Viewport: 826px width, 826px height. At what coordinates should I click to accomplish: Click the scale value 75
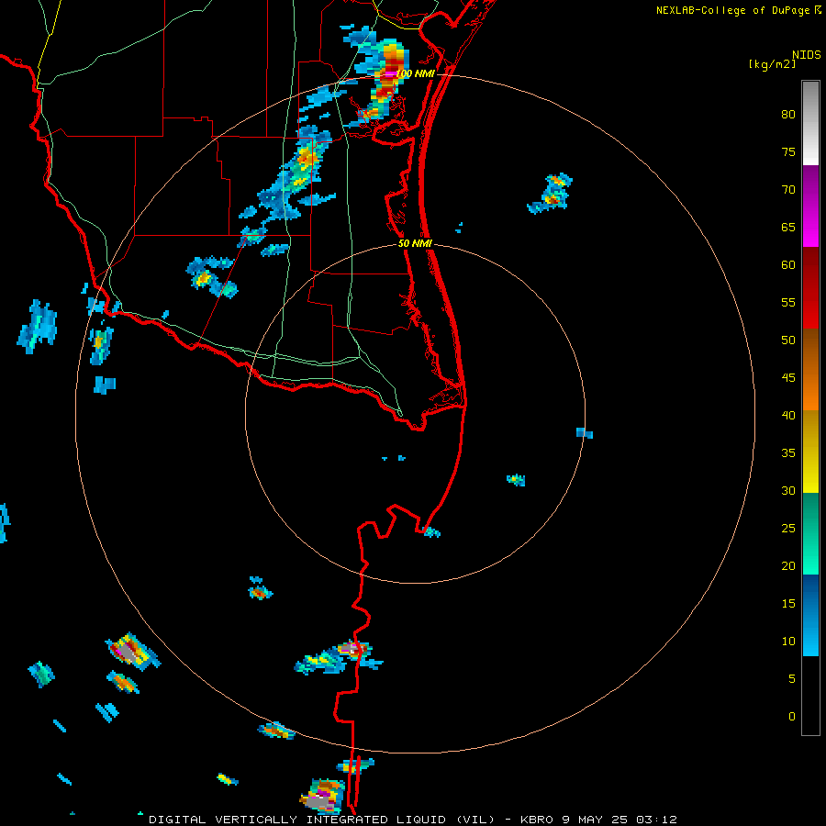tap(788, 151)
